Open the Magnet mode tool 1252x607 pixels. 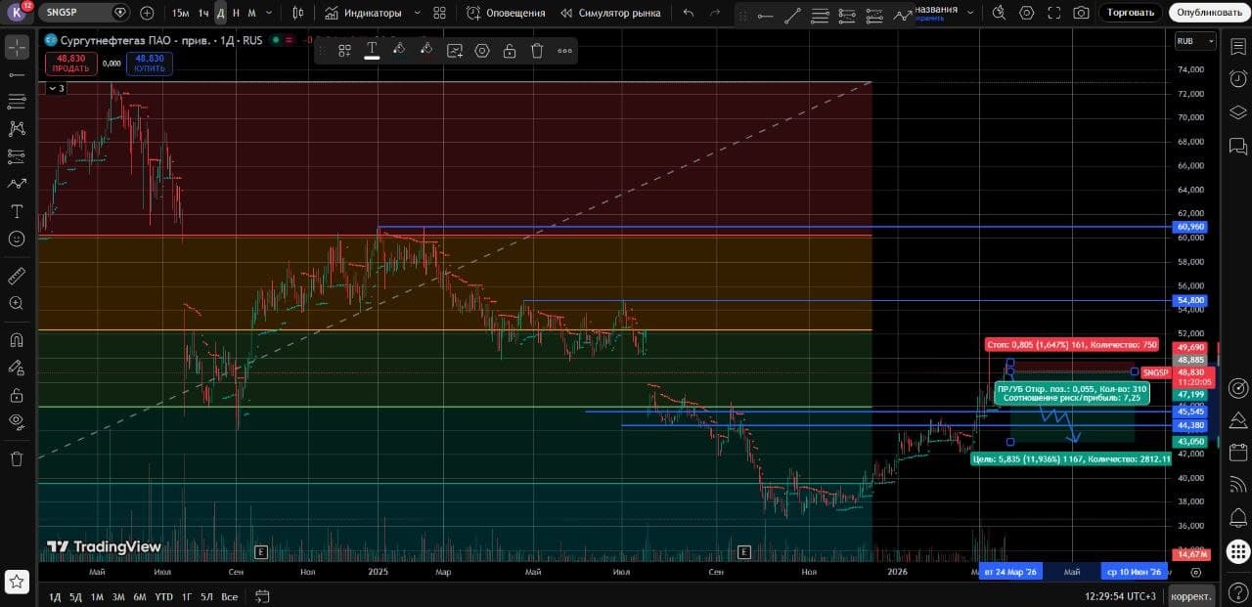[x=17, y=340]
